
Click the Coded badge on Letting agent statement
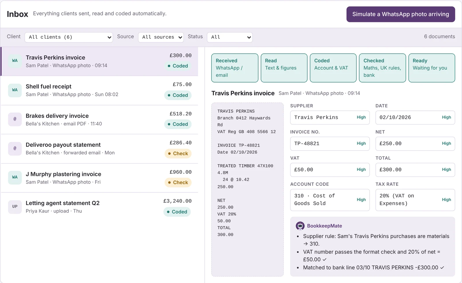177,212
